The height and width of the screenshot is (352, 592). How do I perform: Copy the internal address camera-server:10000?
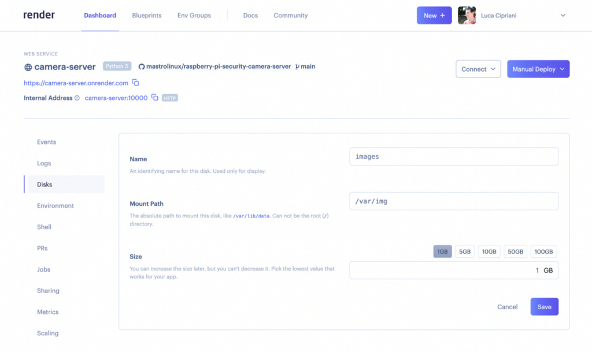pyautogui.click(x=155, y=97)
